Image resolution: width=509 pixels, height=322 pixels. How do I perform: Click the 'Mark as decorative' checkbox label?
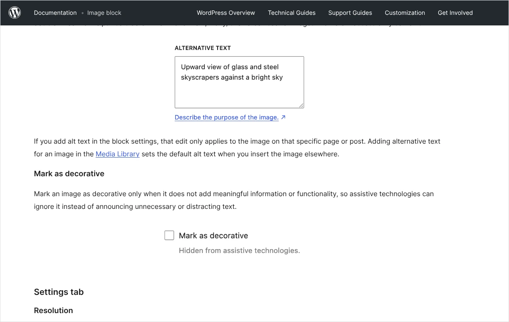[x=213, y=236]
